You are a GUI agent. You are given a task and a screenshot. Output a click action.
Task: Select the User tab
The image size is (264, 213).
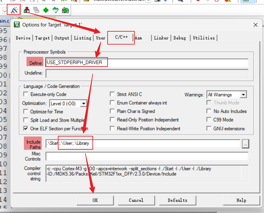[x=101, y=38]
